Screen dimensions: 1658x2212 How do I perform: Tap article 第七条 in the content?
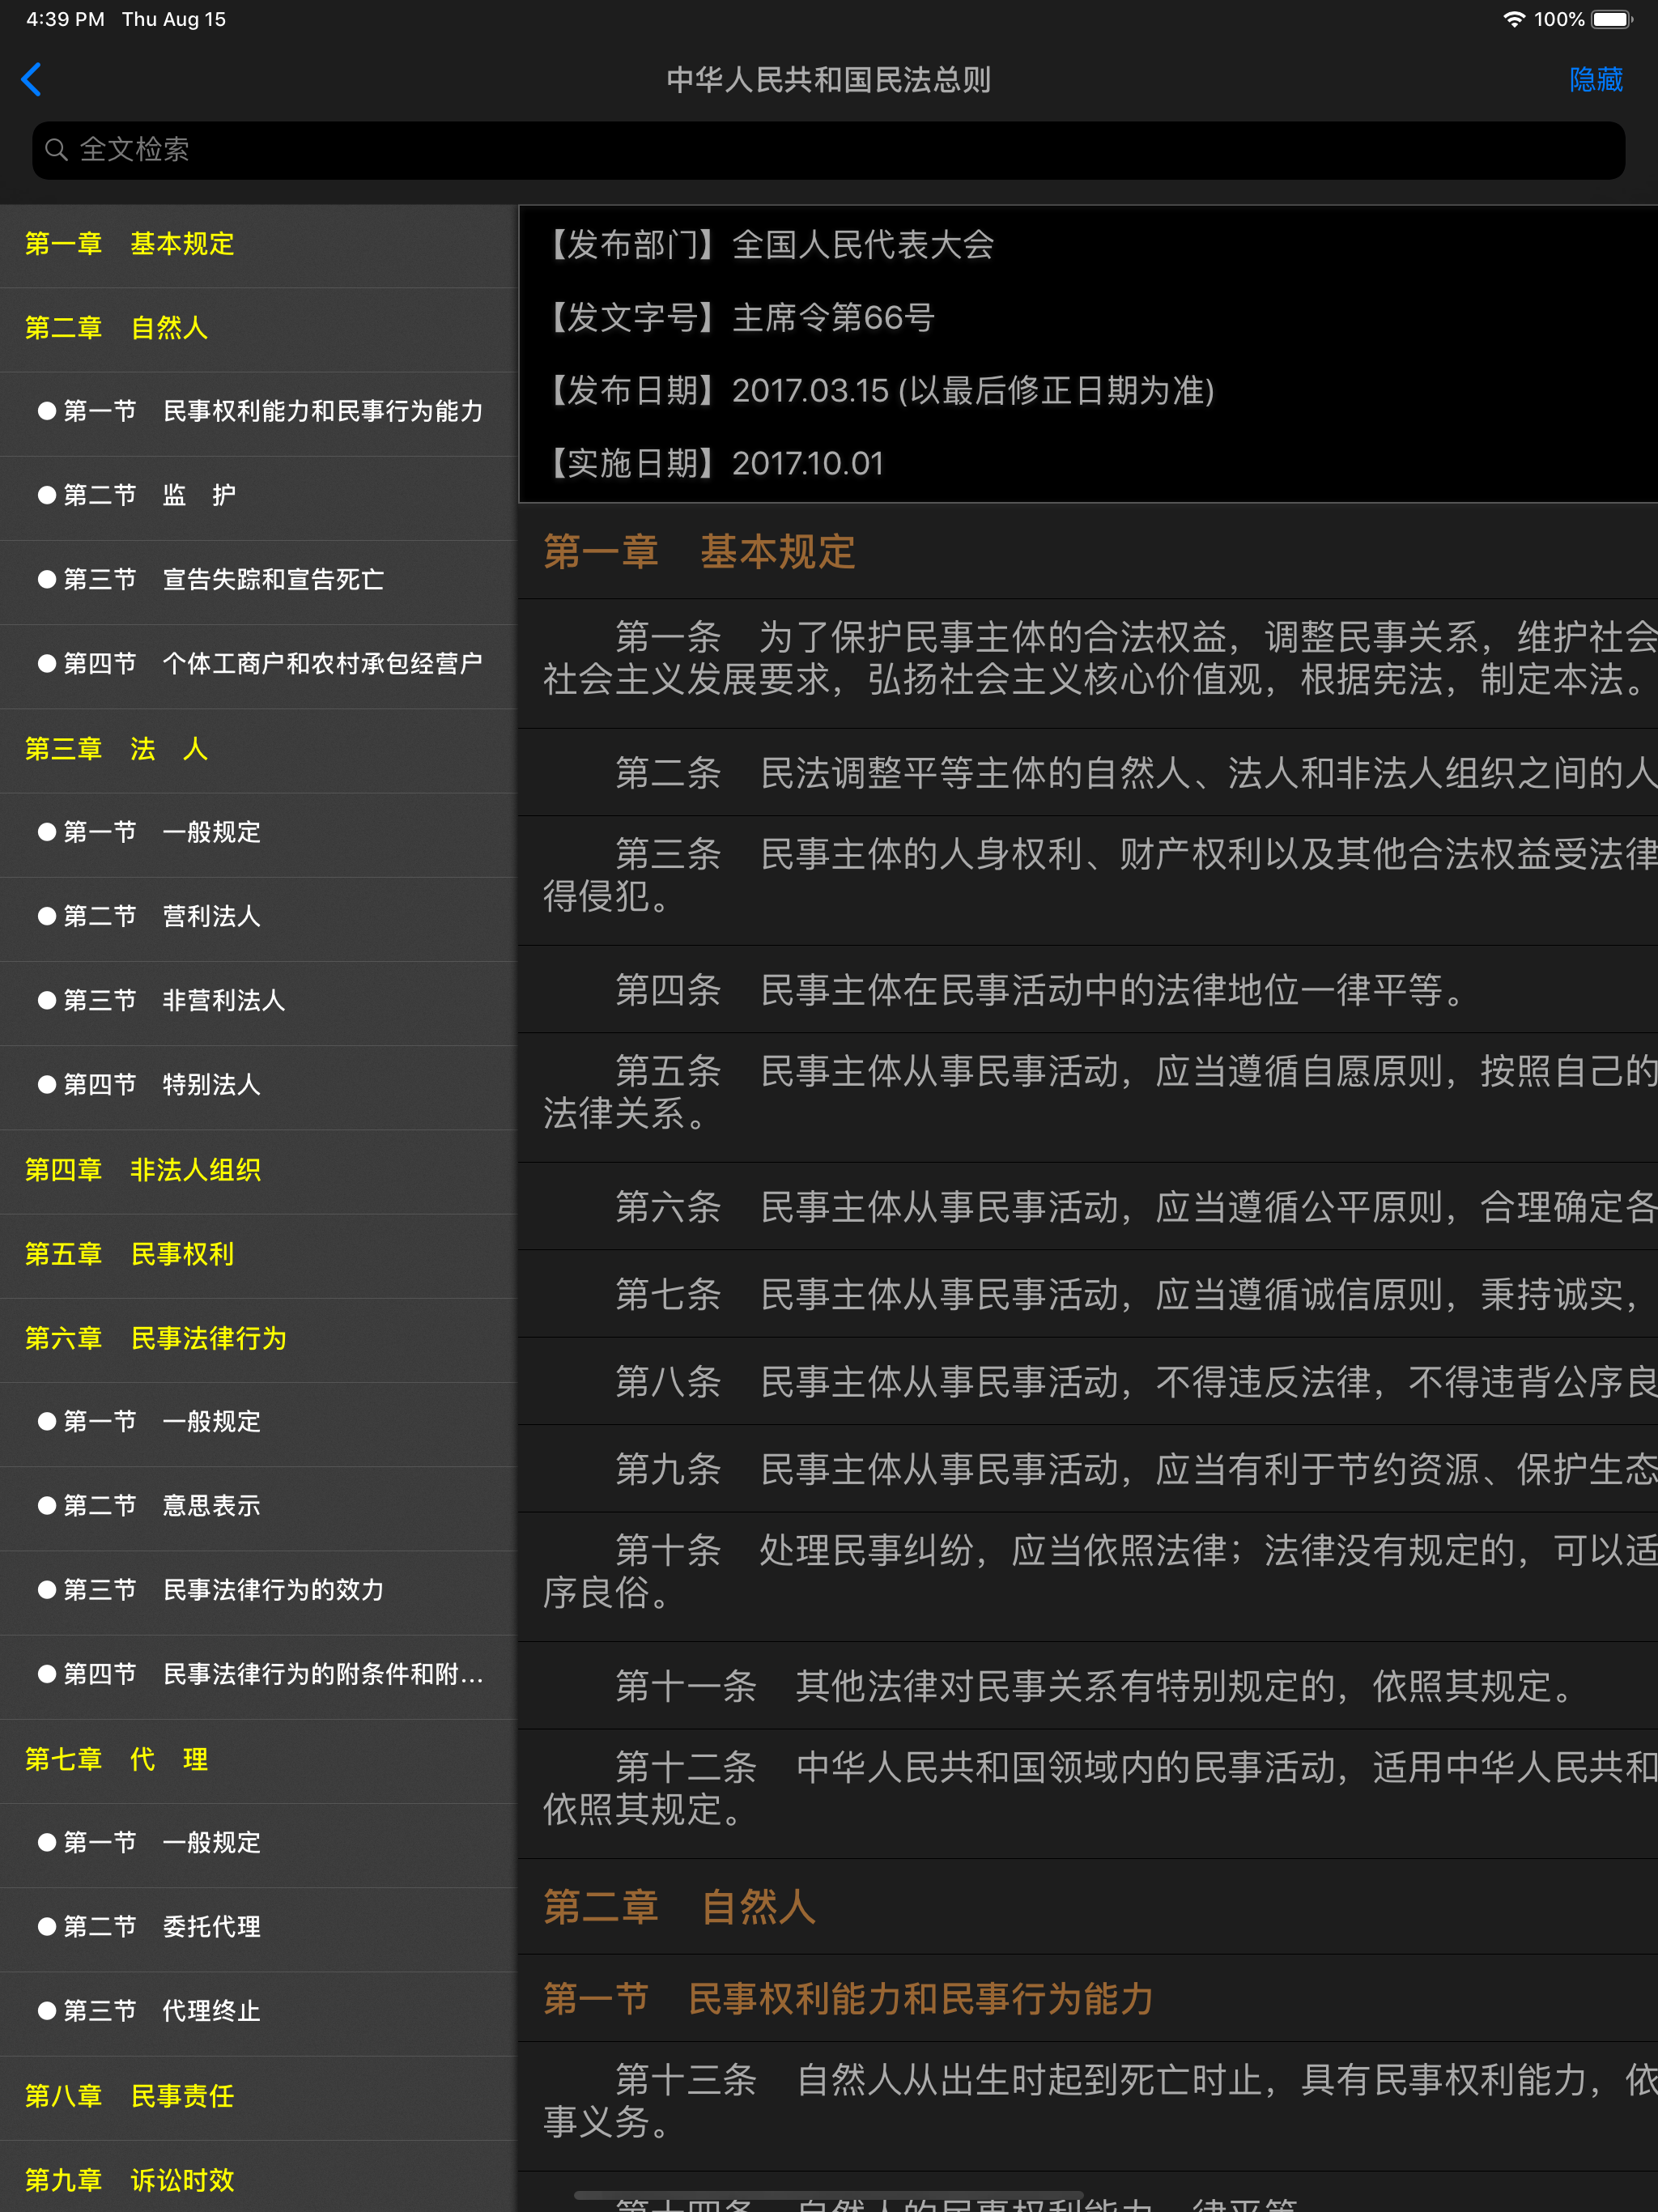(1088, 1294)
